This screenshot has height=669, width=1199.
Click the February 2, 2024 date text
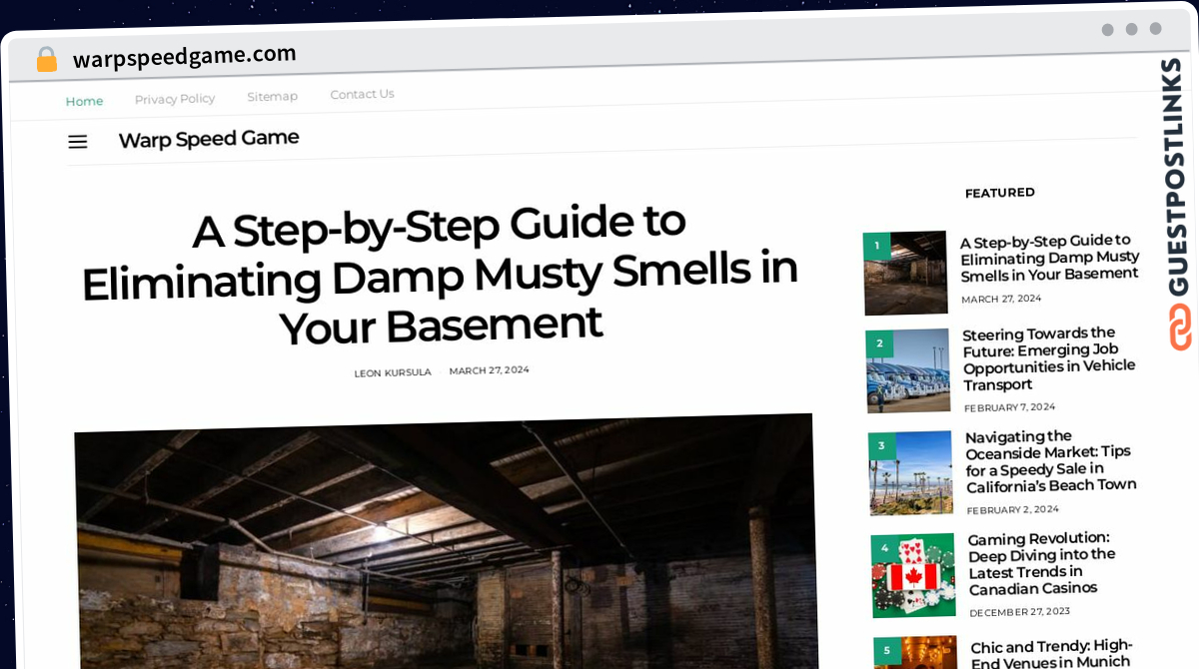click(1013, 509)
